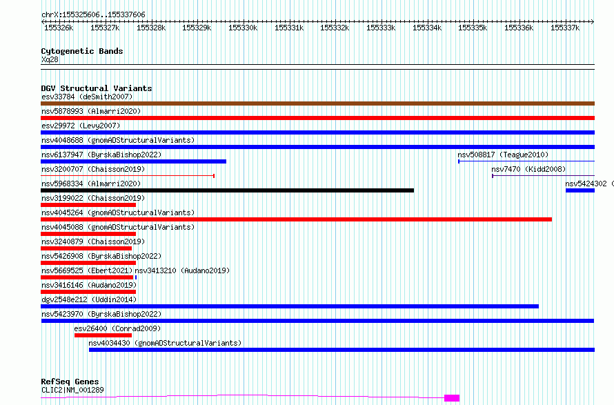This screenshot has height=405, width=614.
Task: Select dgv2548e212 (Uddin2014) label
Action: pyautogui.click(x=89, y=299)
